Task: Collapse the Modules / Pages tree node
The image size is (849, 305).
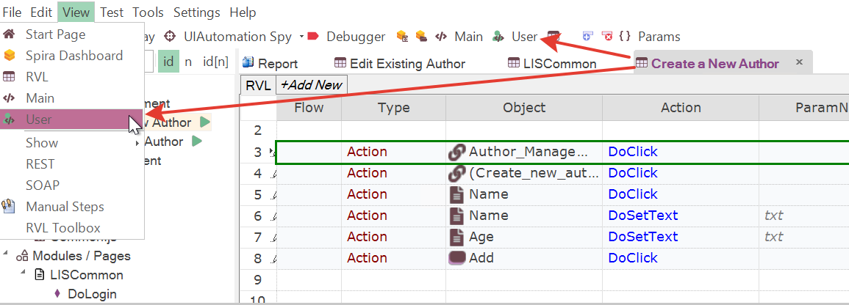Action: 6,254
